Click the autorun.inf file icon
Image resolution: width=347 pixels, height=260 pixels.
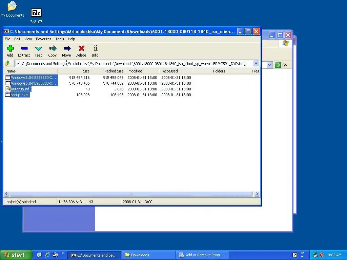(7, 89)
